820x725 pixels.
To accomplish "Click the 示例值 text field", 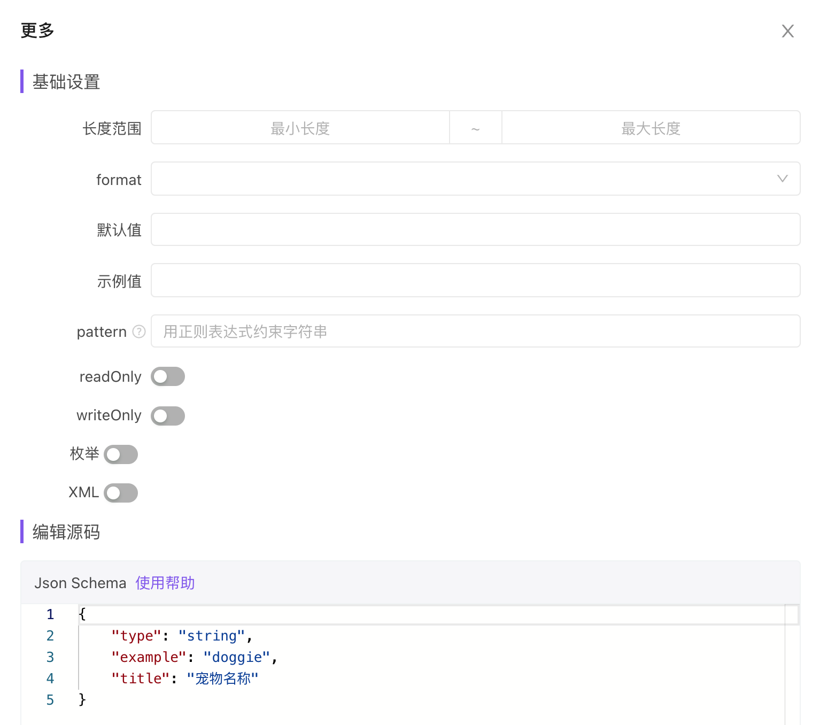I will click(475, 280).
